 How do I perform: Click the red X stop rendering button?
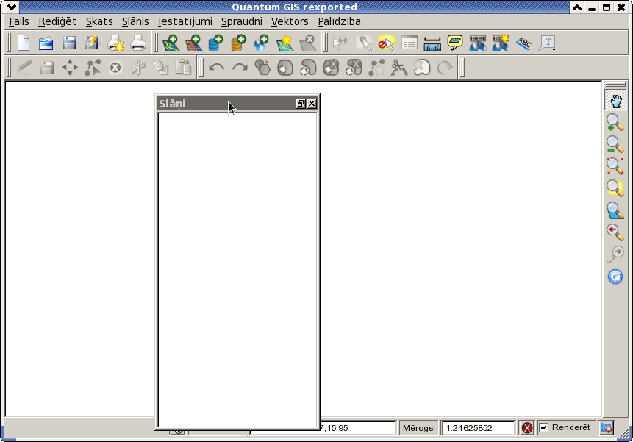[527, 428]
